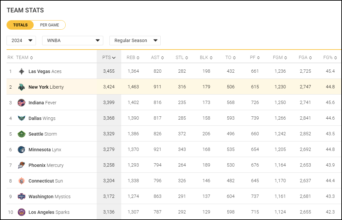
Task: Click the Dallas Wings team logo
Action: [x=21, y=118]
